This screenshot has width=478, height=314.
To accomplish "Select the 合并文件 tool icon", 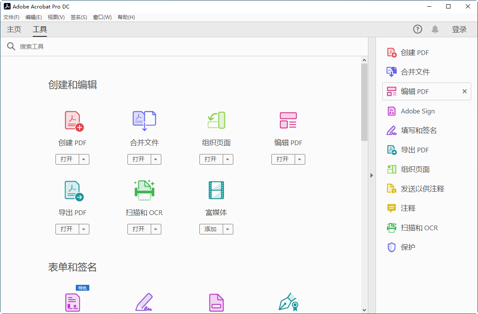I will coord(144,120).
